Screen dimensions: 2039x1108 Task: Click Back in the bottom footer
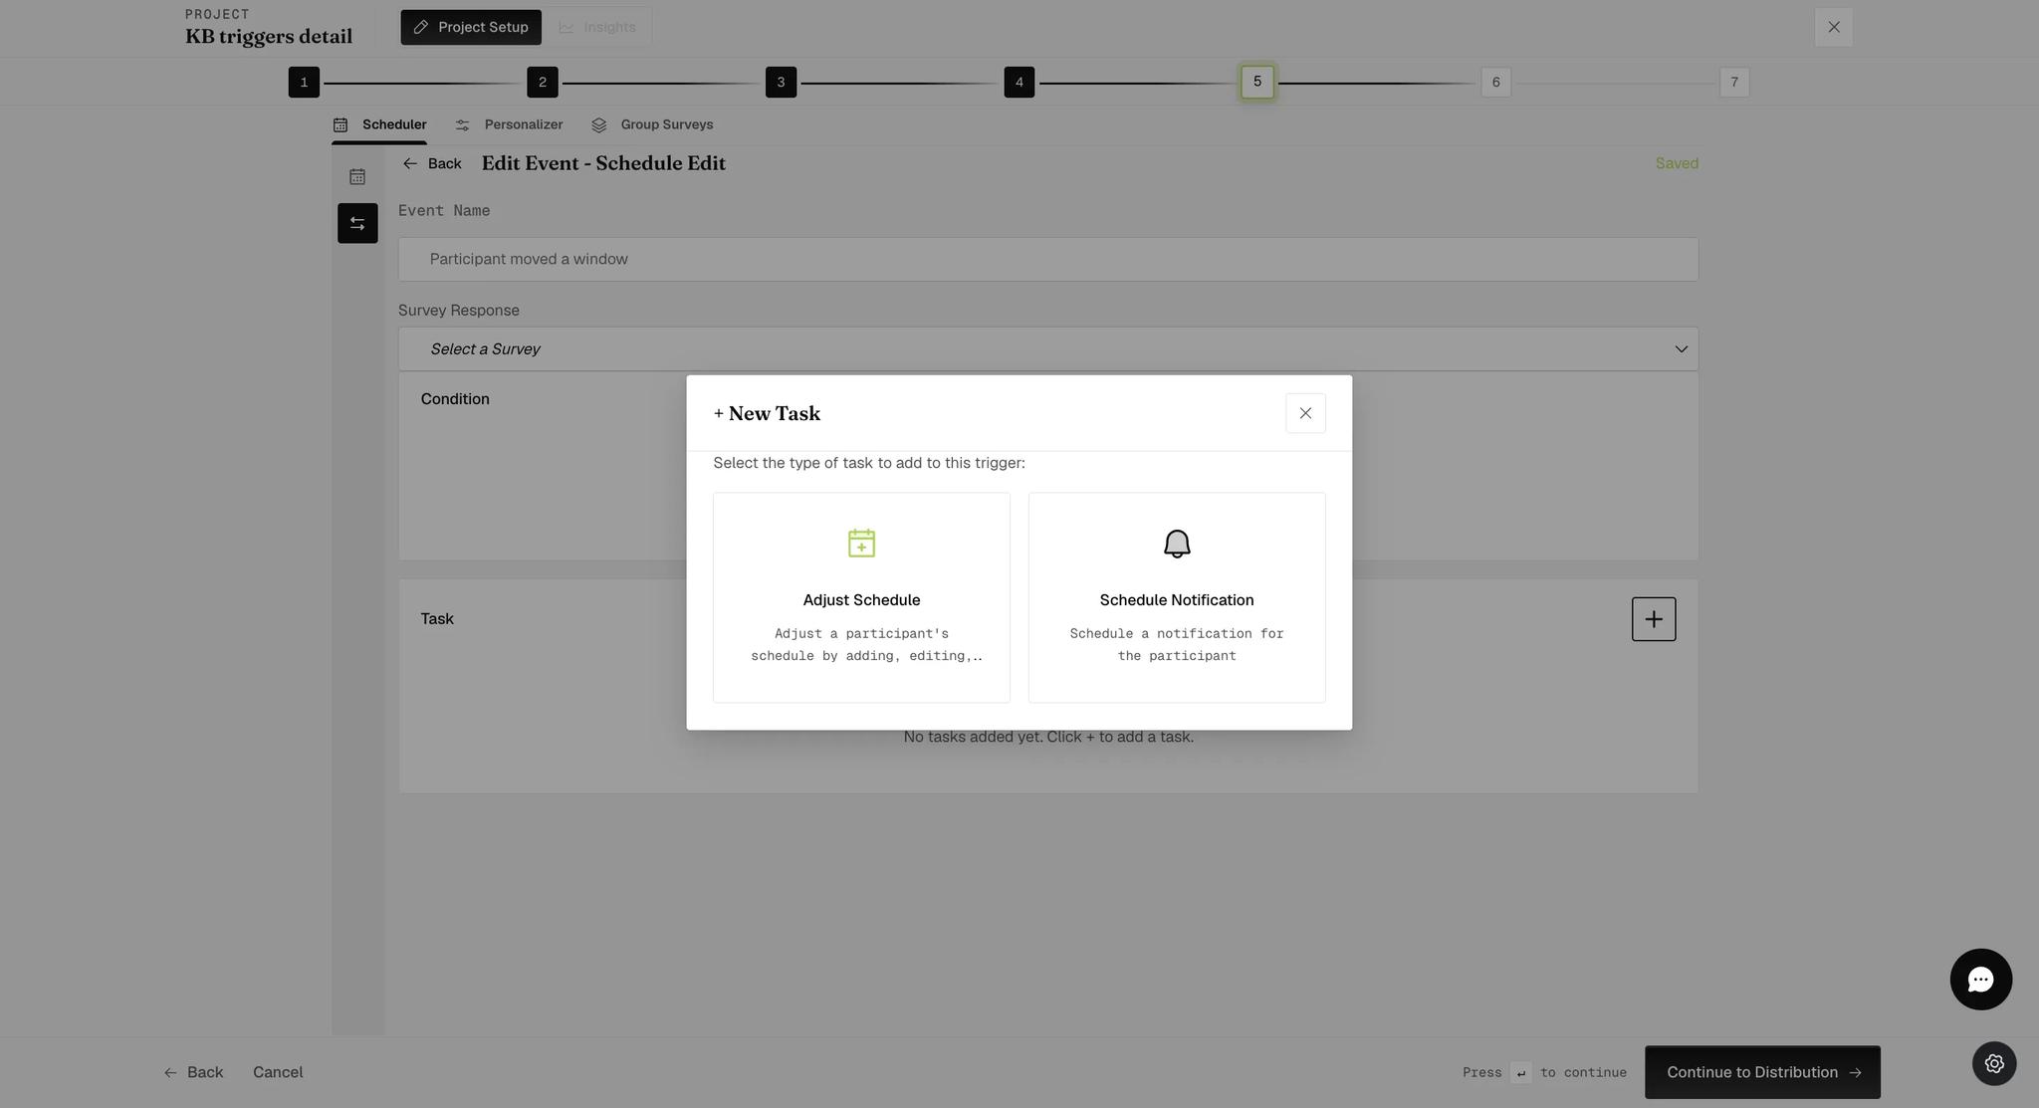click(x=193, y=1072)
